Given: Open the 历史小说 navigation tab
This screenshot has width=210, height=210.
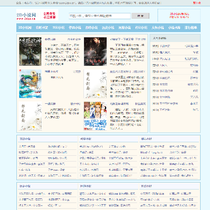Looking at the screenshot, I should click(x=108, y=27).
